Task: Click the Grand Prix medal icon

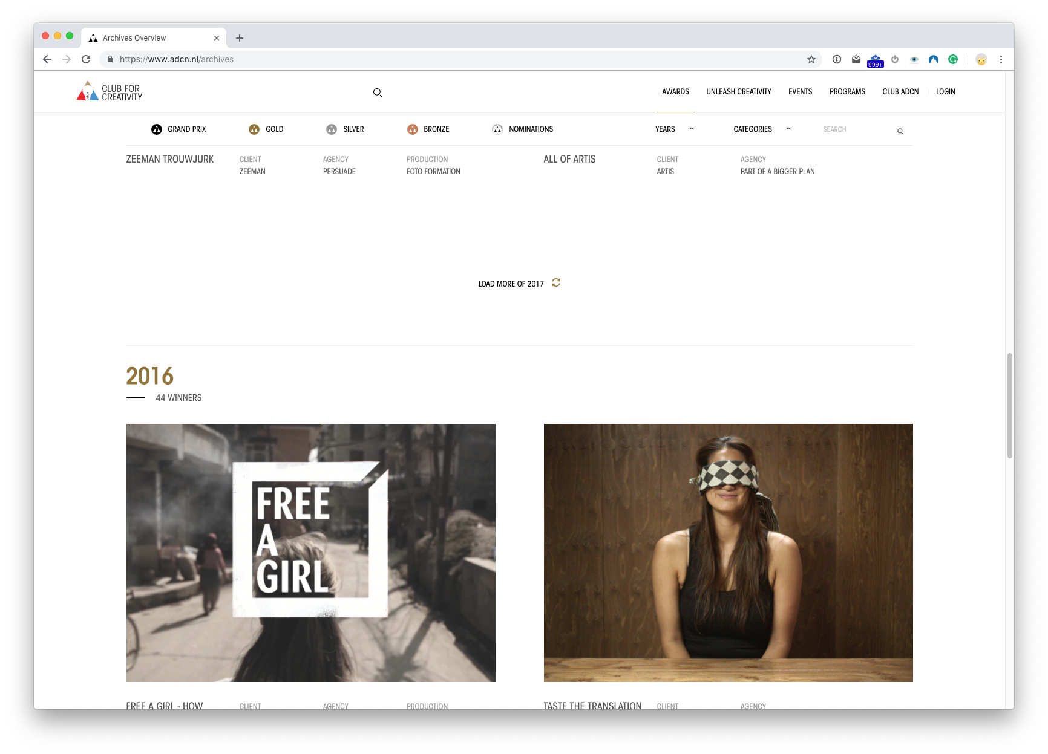Action: 157,129
